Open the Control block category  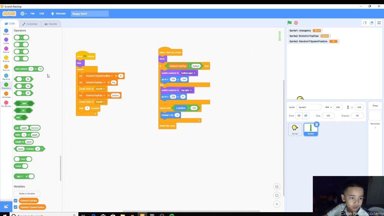6,68
